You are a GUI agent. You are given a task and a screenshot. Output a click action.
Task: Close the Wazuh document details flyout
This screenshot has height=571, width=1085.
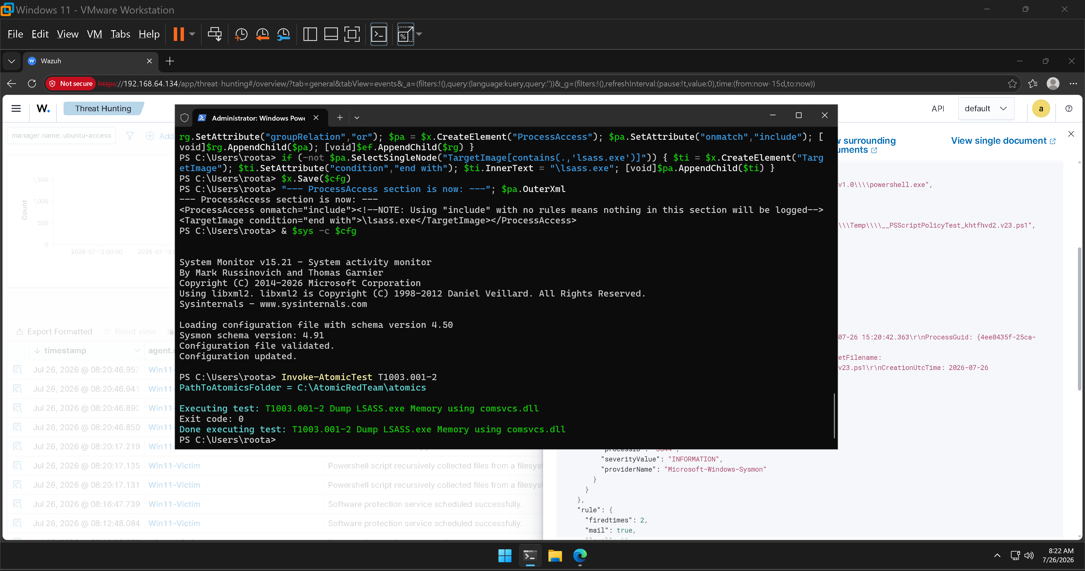[1071, 134]
